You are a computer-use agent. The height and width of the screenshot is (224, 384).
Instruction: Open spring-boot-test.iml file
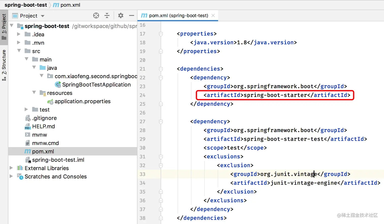pyautogui.click(x=58, y=160)
